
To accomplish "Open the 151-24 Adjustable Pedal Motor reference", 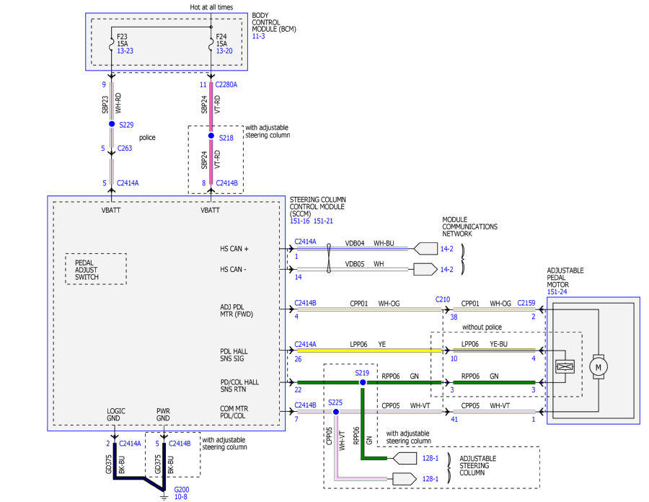I will [x=557, y=292].
